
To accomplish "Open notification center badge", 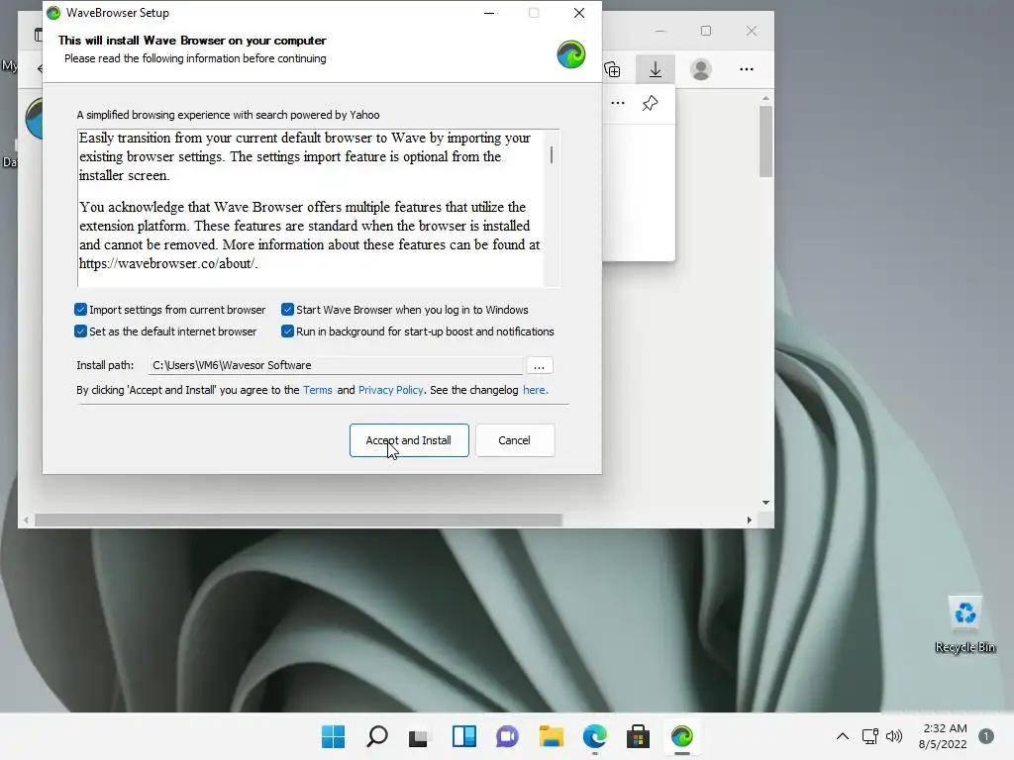I will (x=986, y=736).
